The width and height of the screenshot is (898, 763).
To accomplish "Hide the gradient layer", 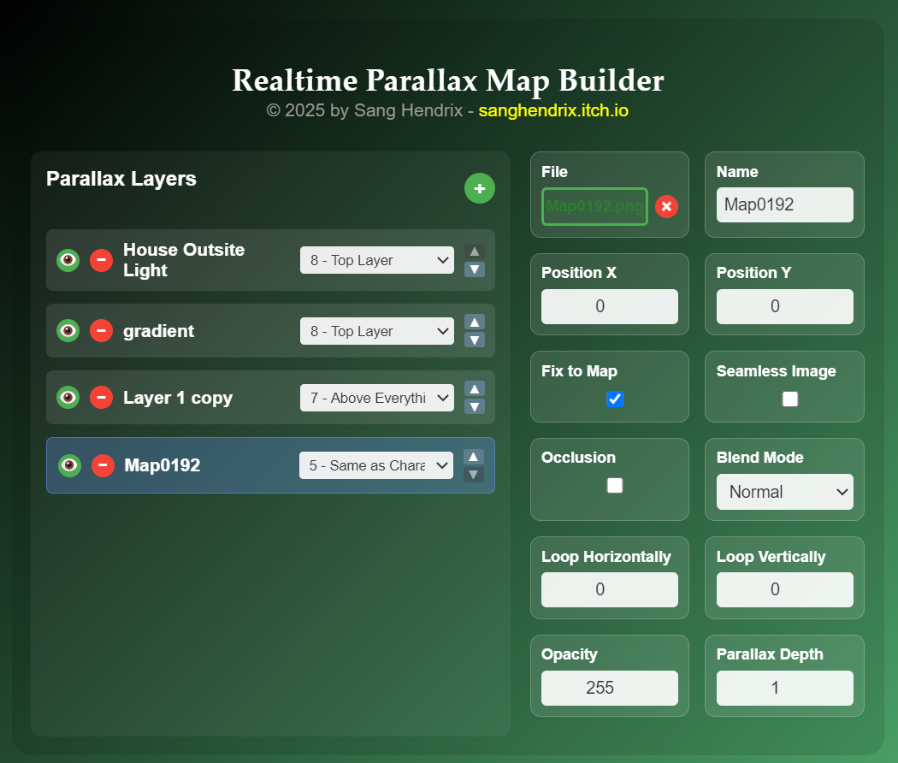I will (68, 330).
